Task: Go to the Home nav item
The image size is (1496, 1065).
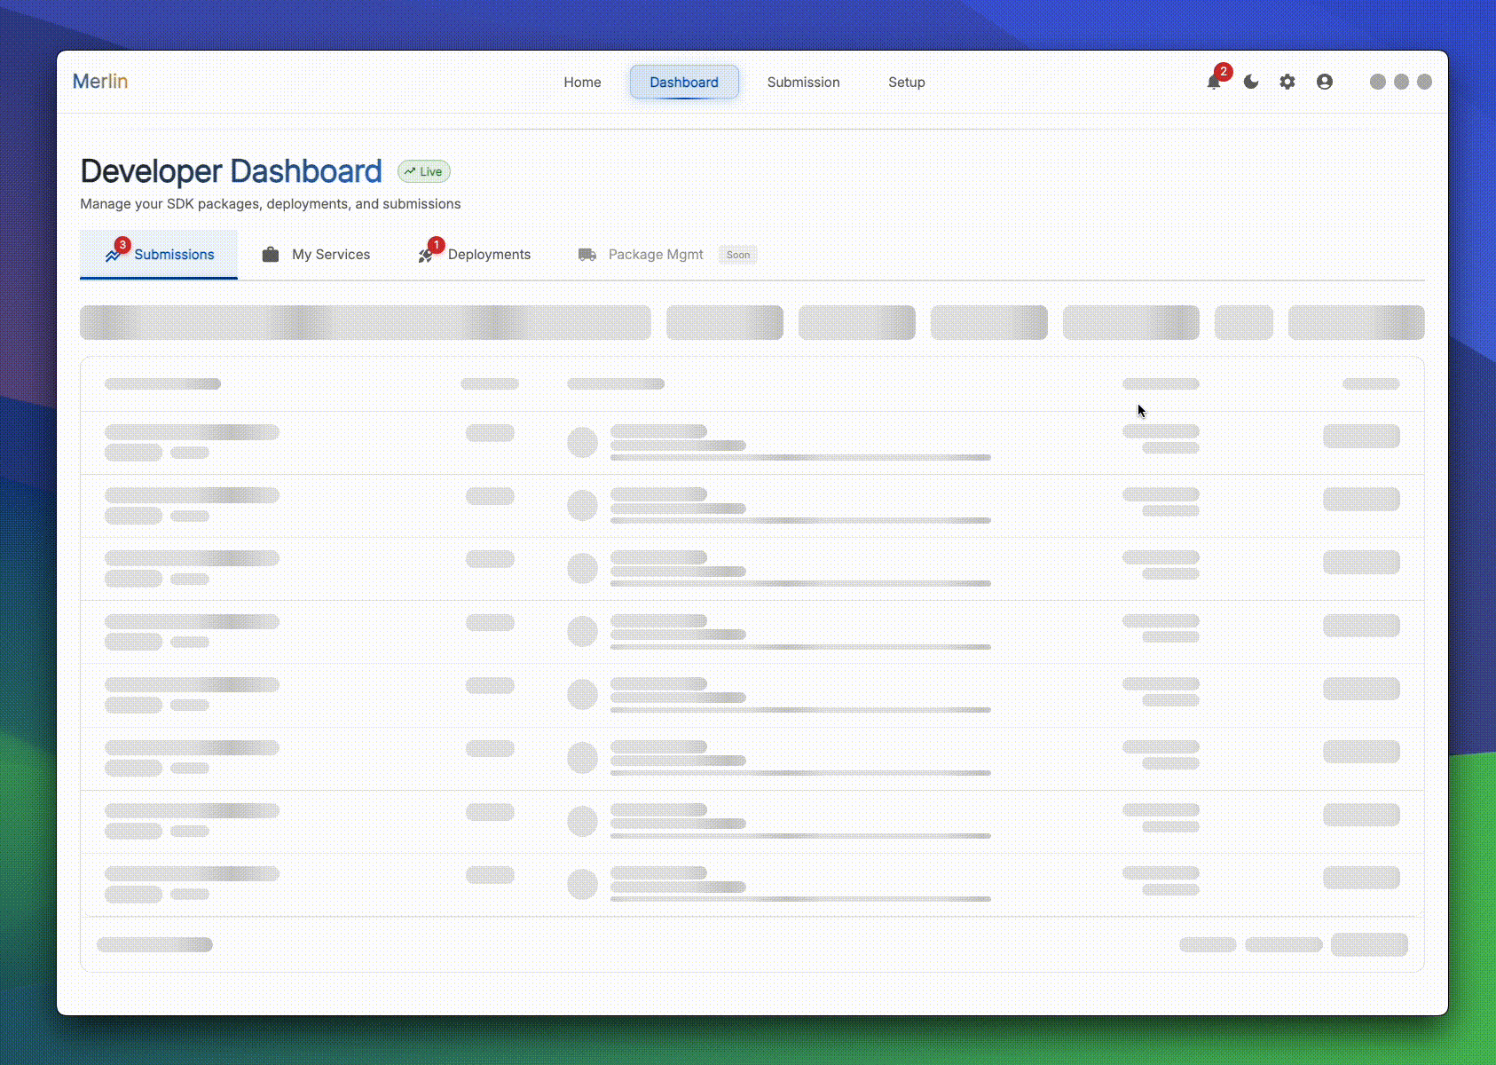Action: click(x=582, y=82)
